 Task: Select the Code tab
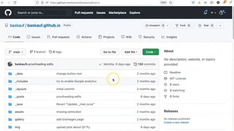tap(14, 37)
